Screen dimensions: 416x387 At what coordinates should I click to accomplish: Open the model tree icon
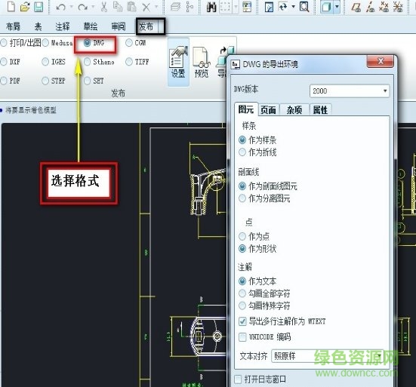tap(190, 7)
